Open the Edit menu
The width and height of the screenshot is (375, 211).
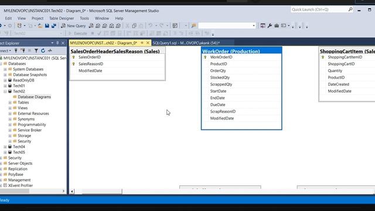[8, 18]
